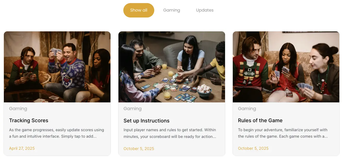Filter posts by the "Updates" tab

(x=205, y=10)
